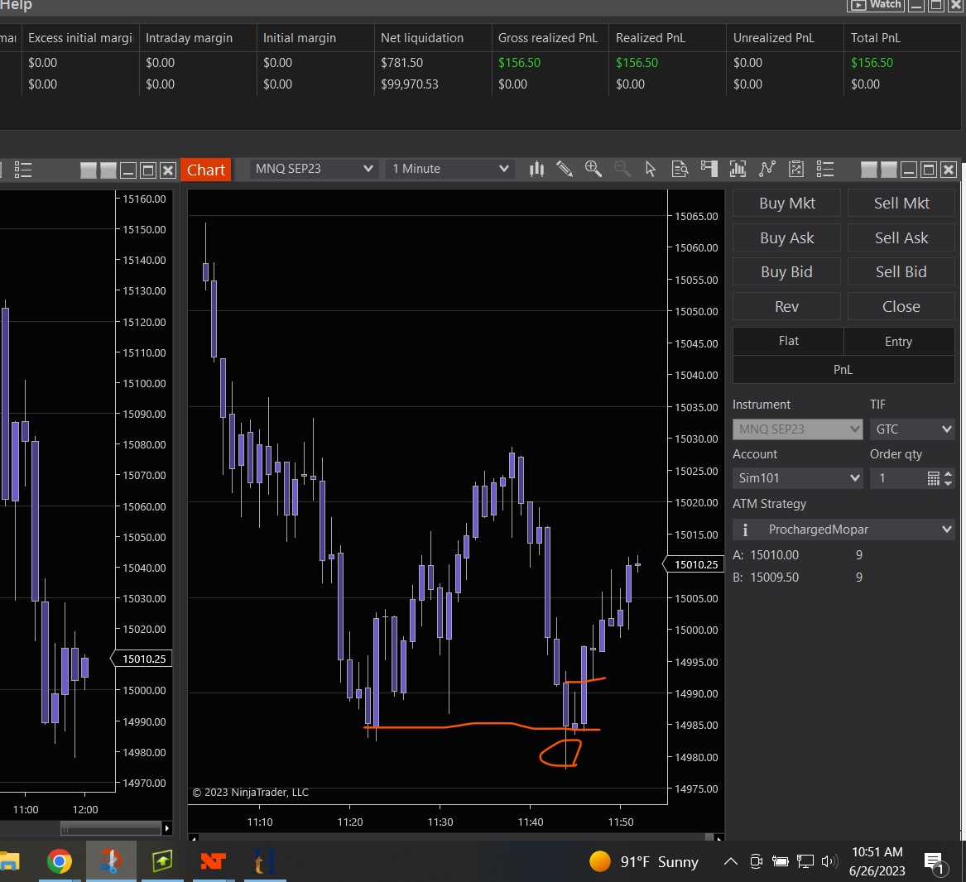Expand the ProchargedMopar ATM Strategy dropdown
The image size is (966, 882).
(x=843, y=530)
